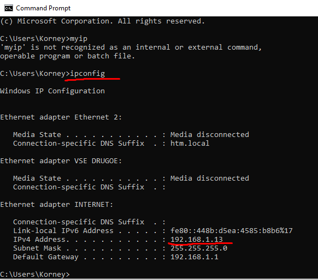Image resolution: width=318 pixels, height=280 pixels.
Task: Click the bottom empty C:\Users\Korney prompt line
Action: tap(35, 275)
